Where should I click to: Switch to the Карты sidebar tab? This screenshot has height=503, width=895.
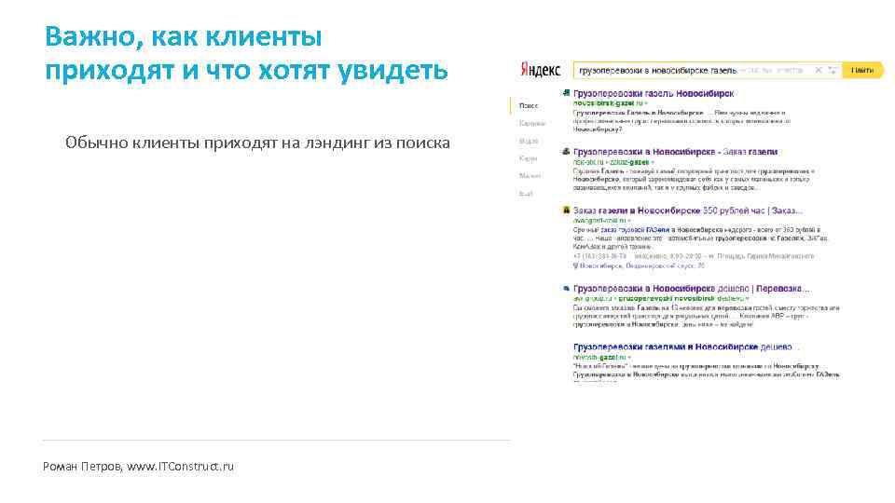528,158
